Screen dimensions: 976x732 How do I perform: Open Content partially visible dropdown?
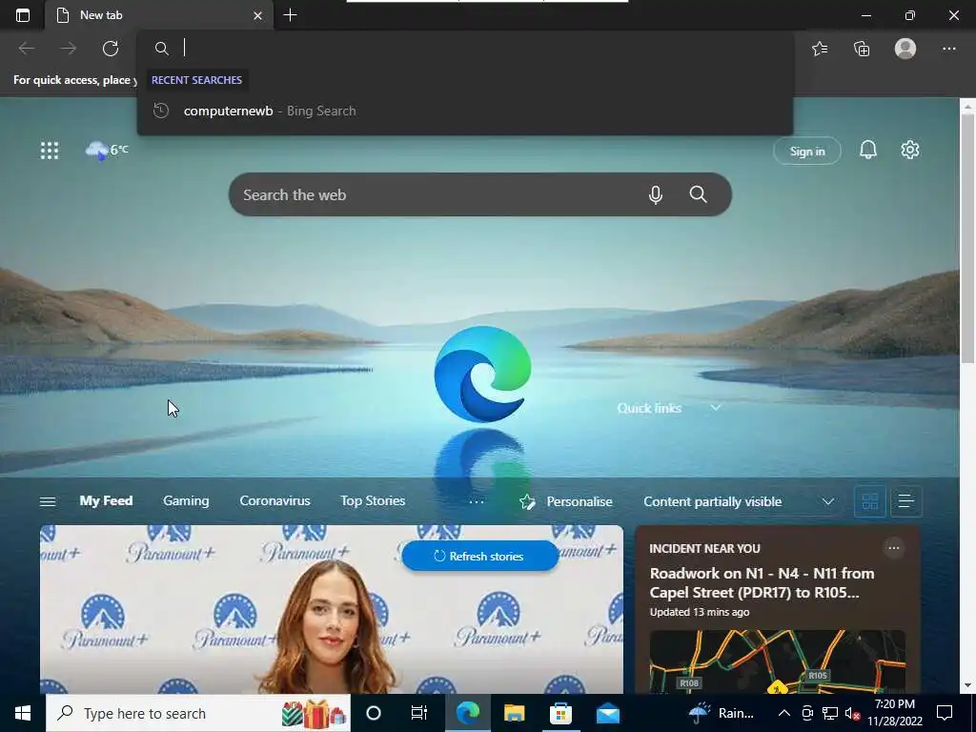(x=739, y=501)
